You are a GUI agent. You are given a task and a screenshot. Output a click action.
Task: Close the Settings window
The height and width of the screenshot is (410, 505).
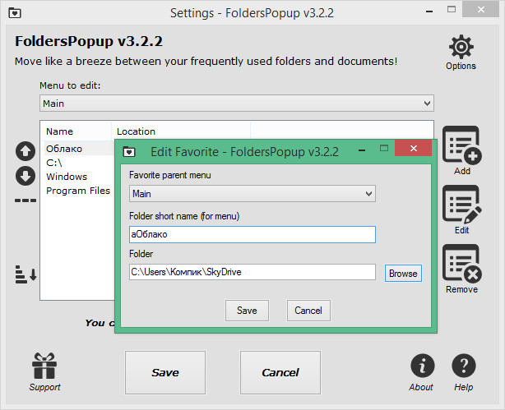[480, 9]
